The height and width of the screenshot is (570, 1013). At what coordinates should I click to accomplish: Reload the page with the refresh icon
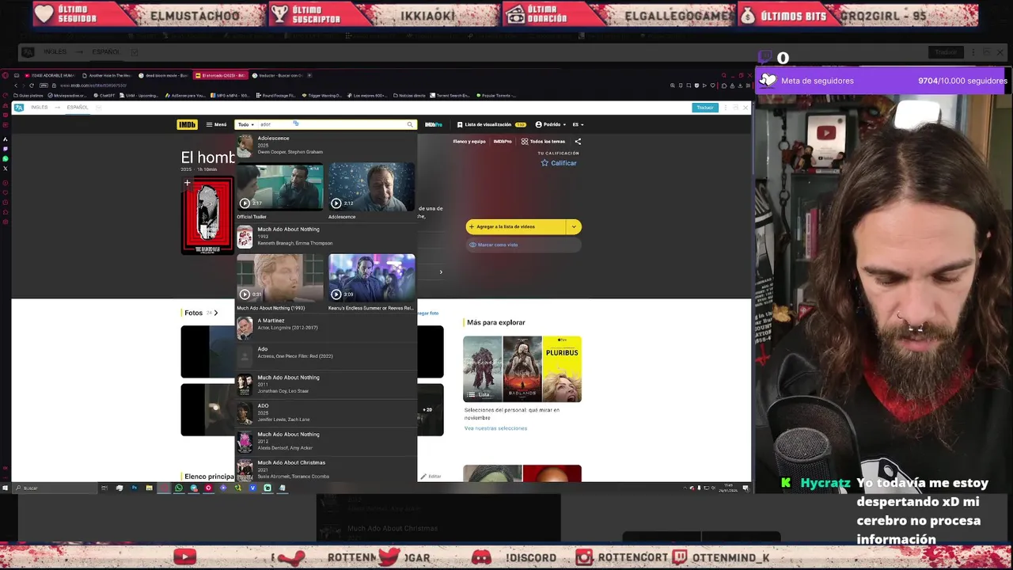pos(32,85)
